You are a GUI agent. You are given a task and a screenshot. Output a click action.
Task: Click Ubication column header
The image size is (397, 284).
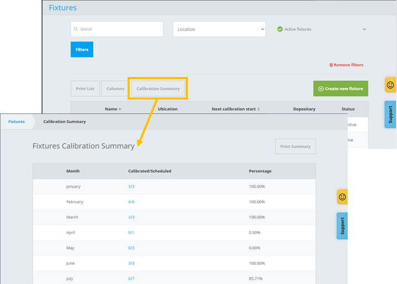click(167, 109)
